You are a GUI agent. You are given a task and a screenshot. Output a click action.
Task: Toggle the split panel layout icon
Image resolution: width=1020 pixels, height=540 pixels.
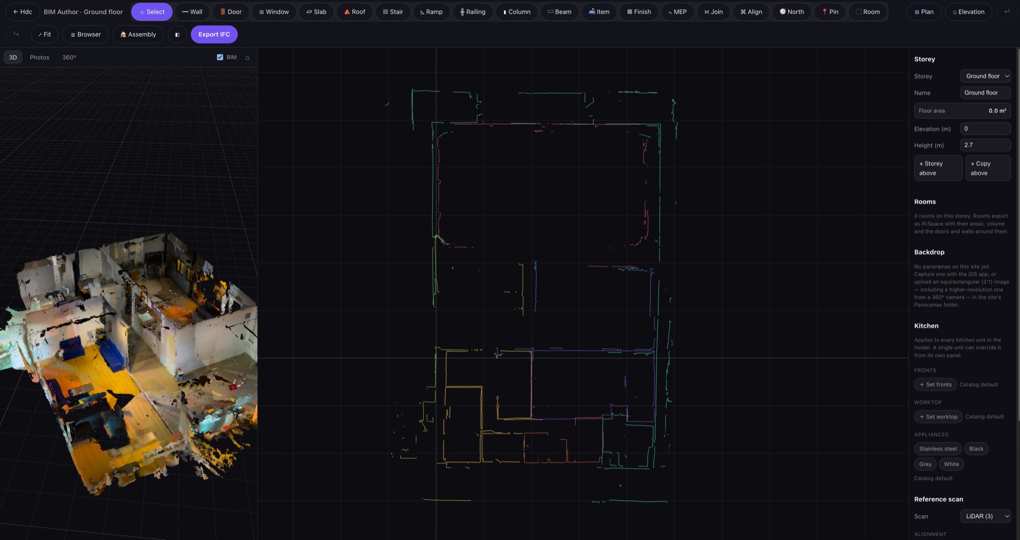tap(177, 35)
